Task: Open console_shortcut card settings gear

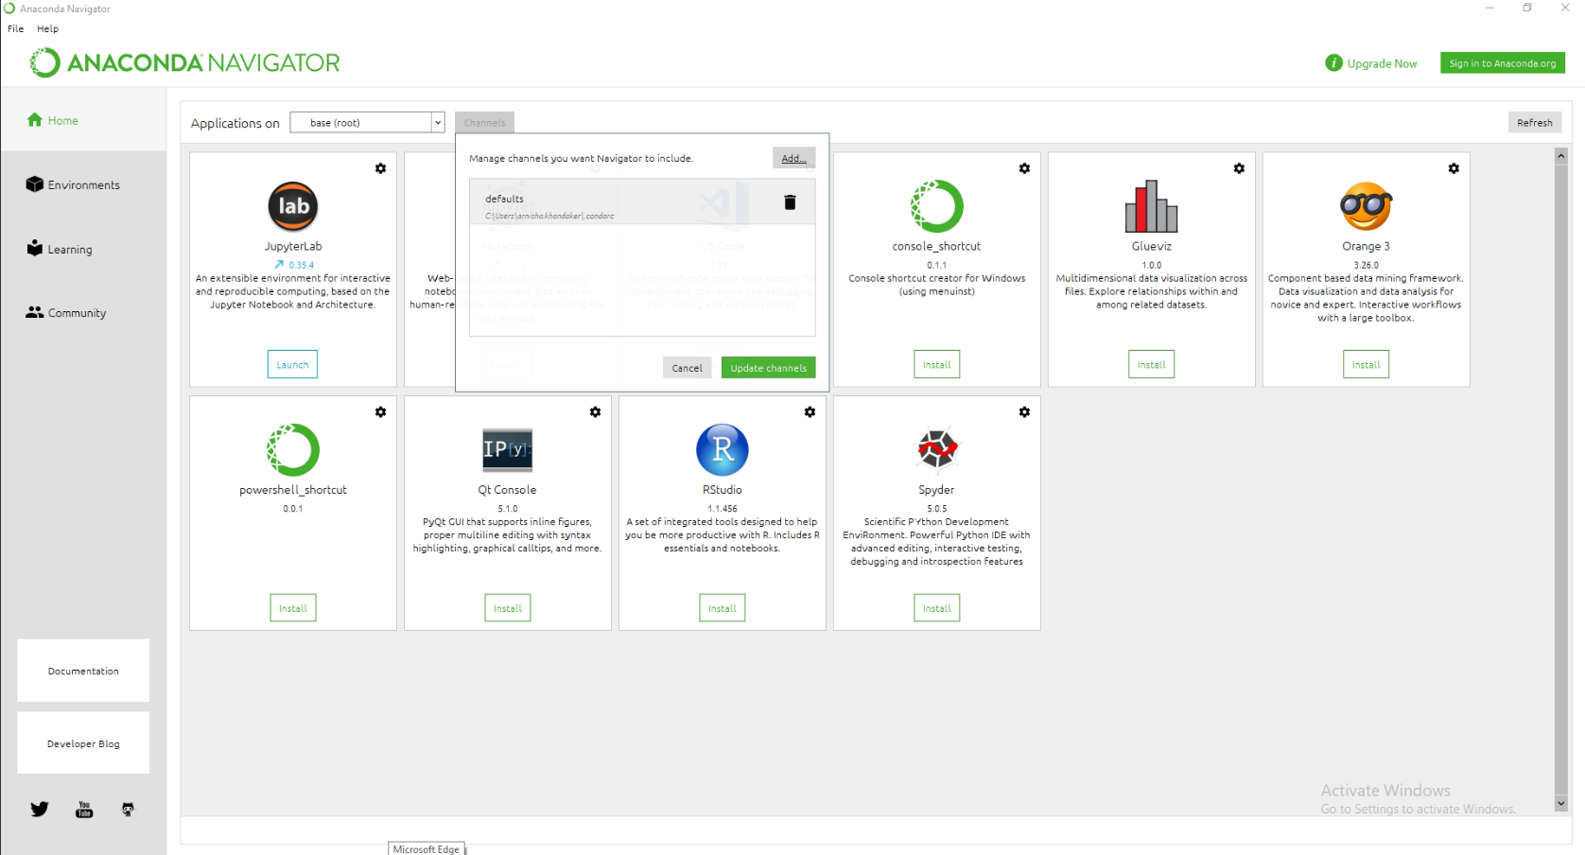Action: click(1024, 168)
